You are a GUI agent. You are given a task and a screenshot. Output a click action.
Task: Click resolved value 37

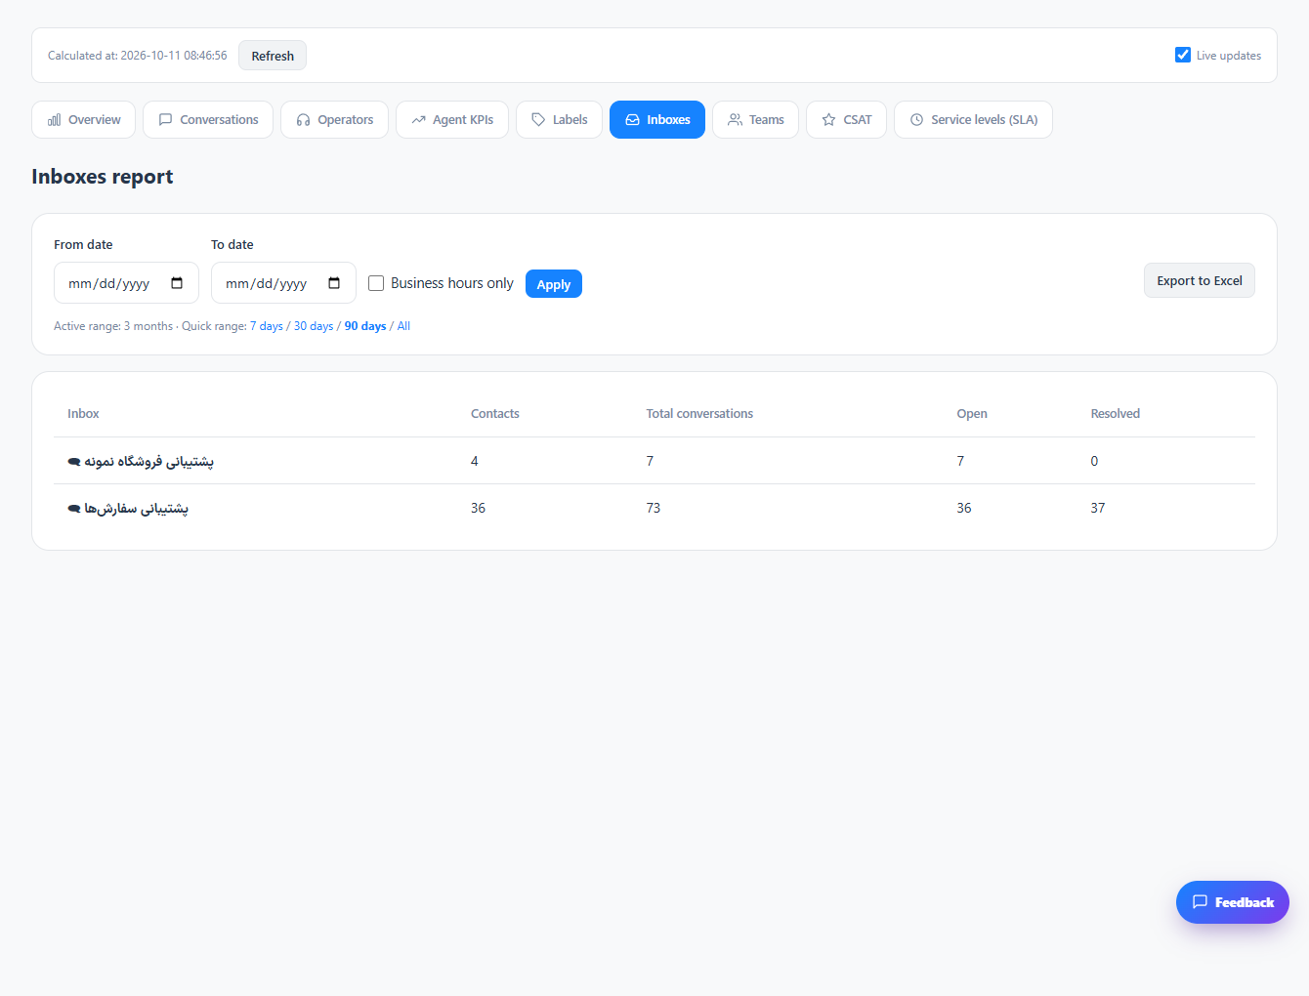pyautogui.click(x=1098, y=508)
